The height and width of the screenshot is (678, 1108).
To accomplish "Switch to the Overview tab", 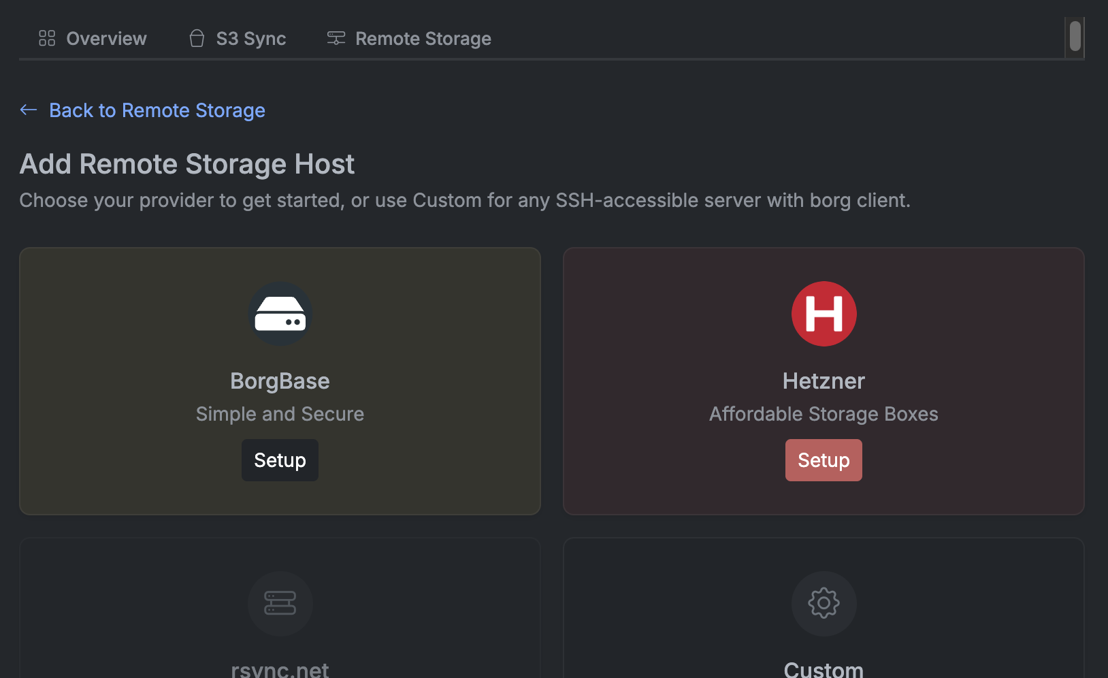I will tap(105, 38).
